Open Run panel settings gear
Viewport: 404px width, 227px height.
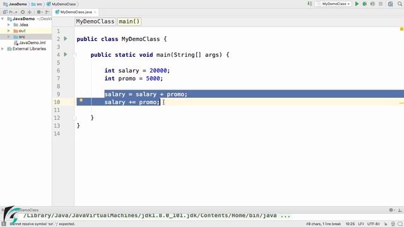[391, 210]
